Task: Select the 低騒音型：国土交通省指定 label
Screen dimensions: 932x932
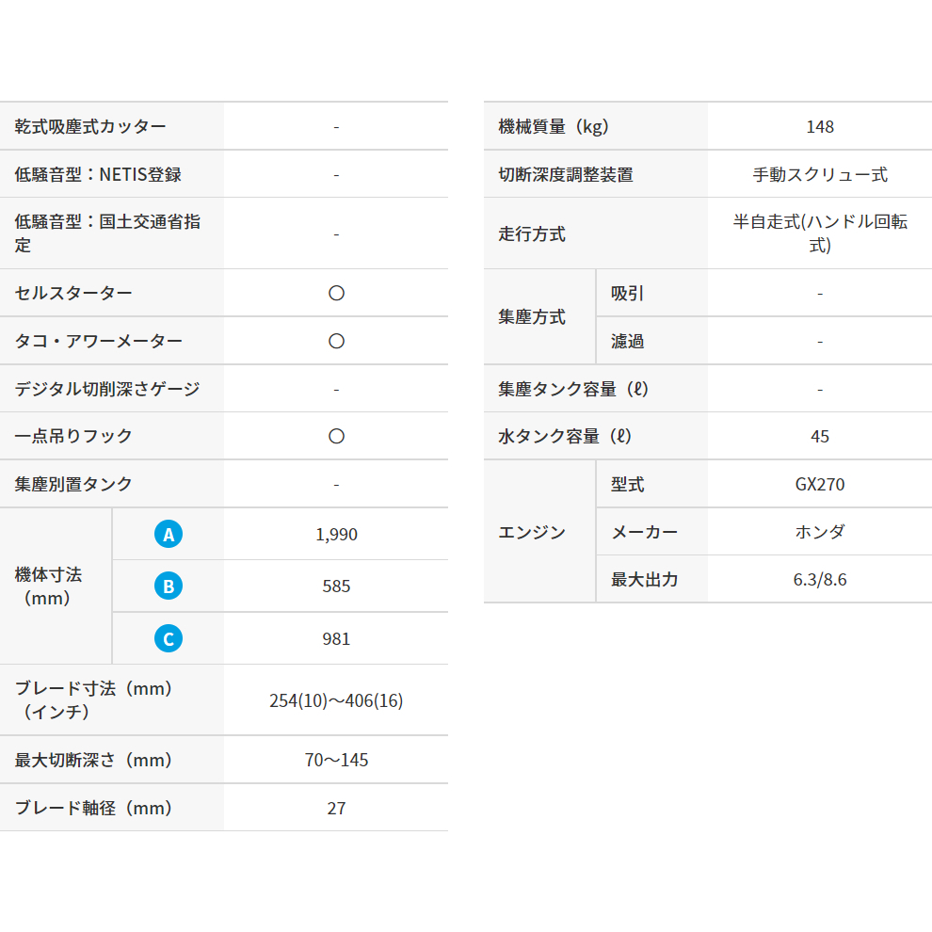Action: point(107,233)
